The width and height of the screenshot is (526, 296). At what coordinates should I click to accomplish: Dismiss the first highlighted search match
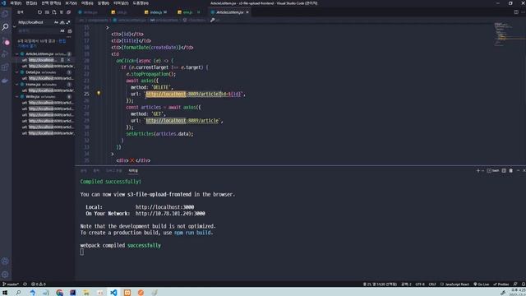coord(69,60)
